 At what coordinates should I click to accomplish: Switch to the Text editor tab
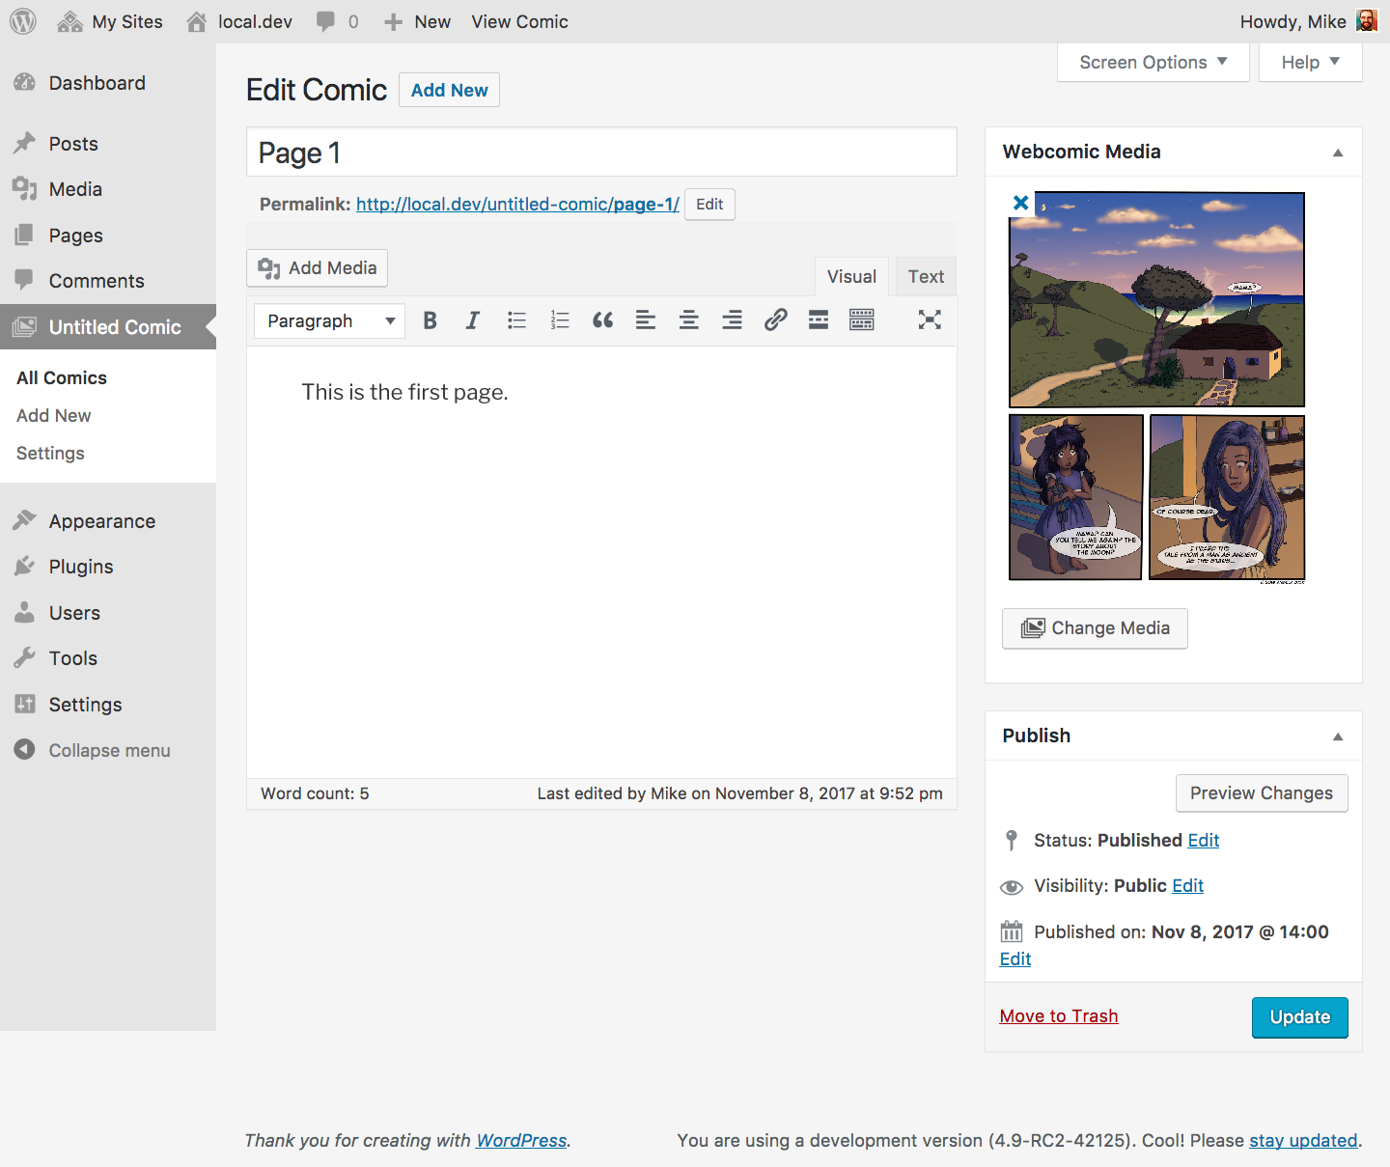925,277
